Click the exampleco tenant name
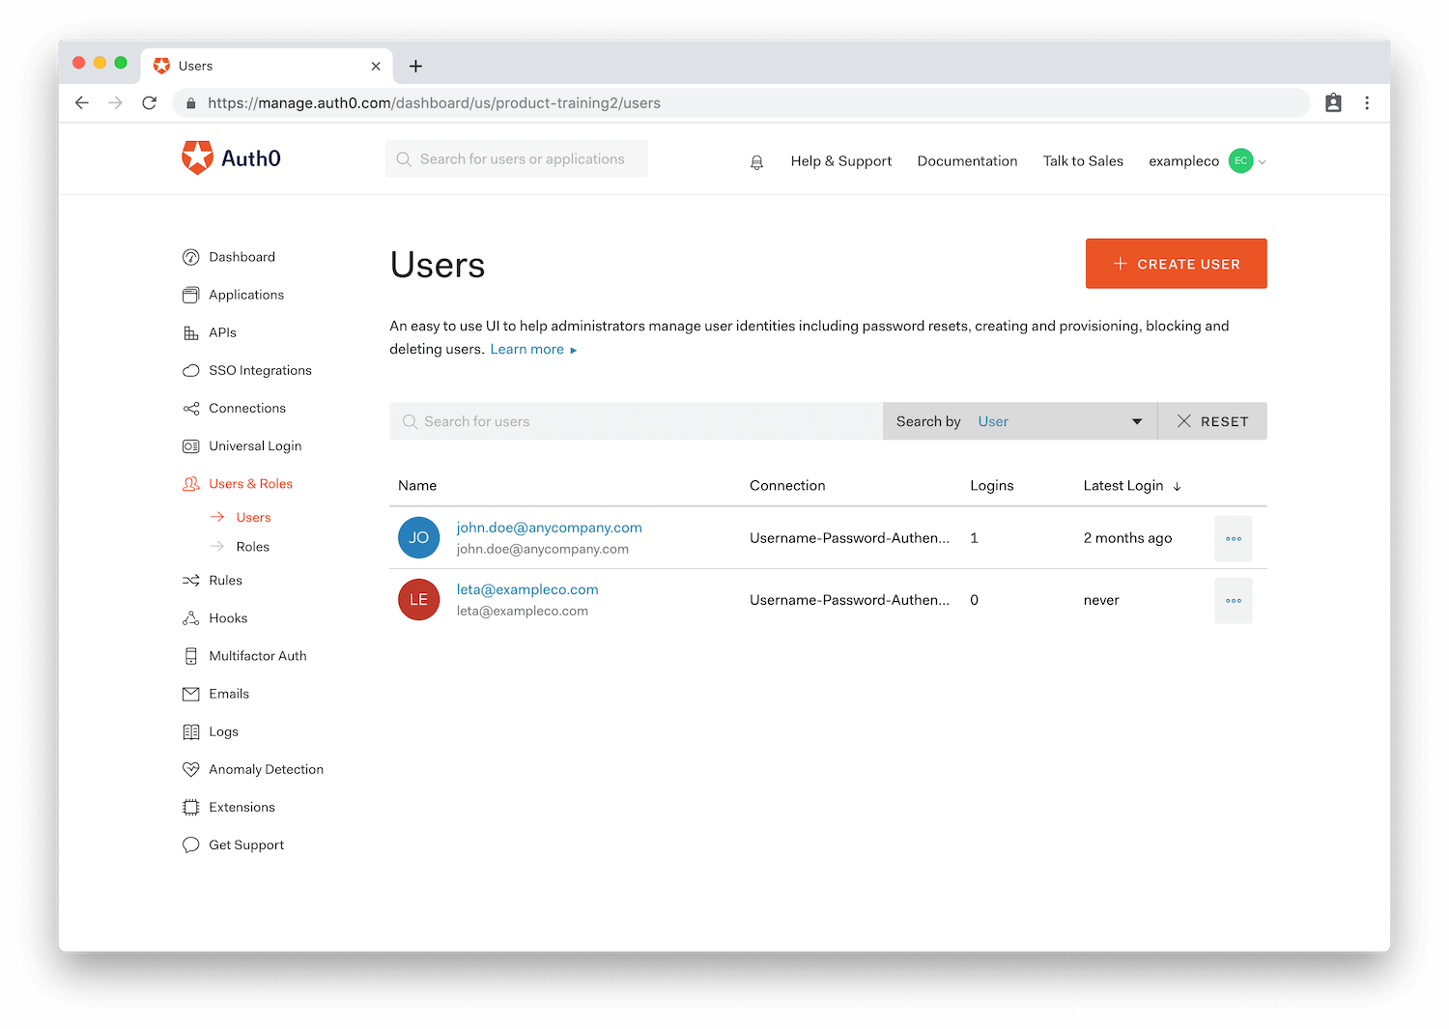Image resolution: width=1449 pixels, height=1029 pixels. tap(1183, 161)
